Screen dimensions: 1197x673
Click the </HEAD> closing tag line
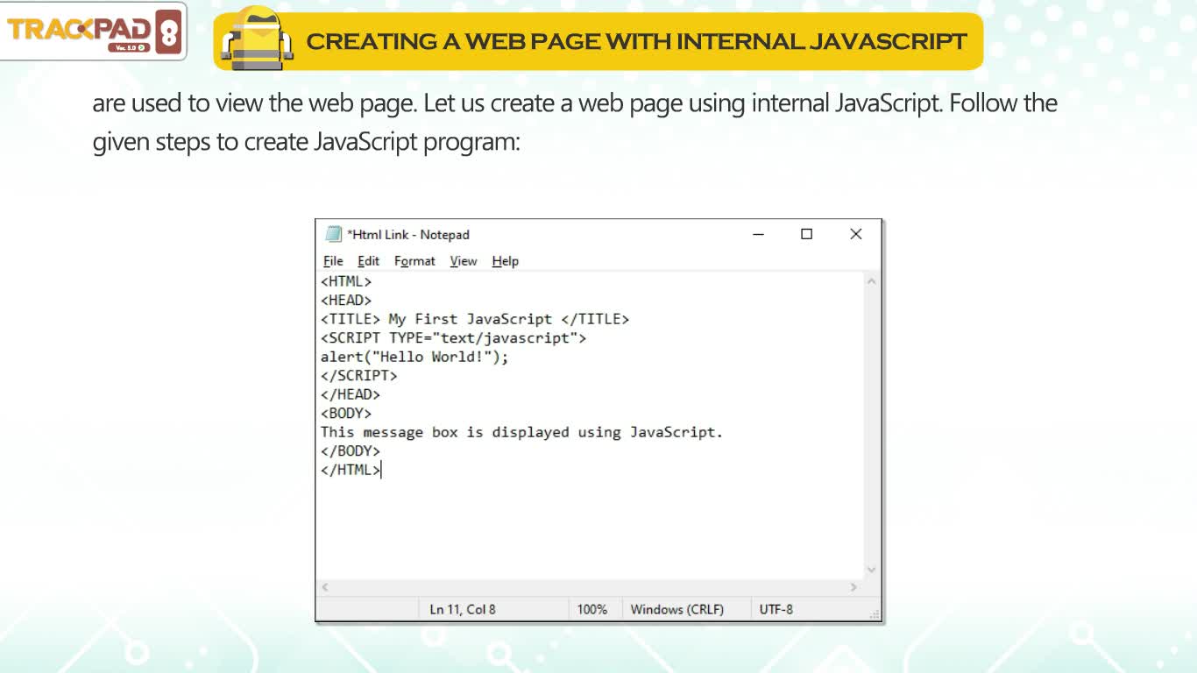pyautogui.click(x=351, y=394)
